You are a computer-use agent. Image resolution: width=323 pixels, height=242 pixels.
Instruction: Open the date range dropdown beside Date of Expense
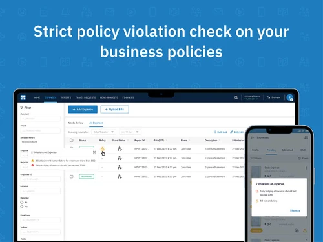click(130, 132)
